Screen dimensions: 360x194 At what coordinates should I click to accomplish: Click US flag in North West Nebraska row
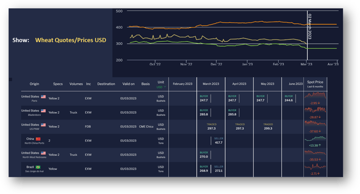pyautogui.click(x=43, y=153)
